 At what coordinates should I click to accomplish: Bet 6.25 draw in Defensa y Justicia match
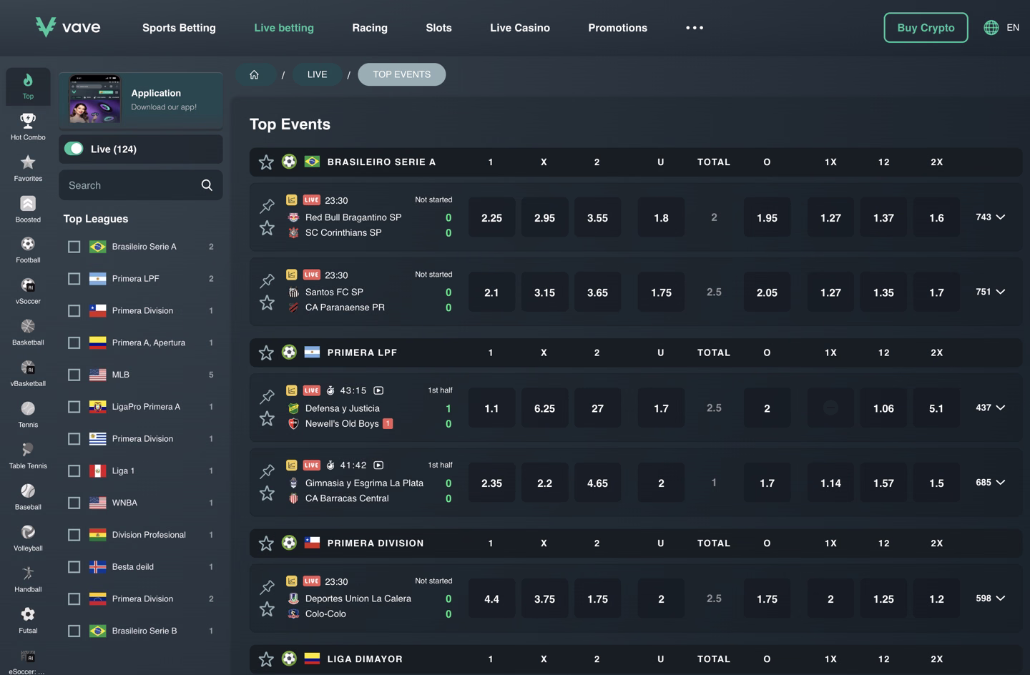(544, 408)
